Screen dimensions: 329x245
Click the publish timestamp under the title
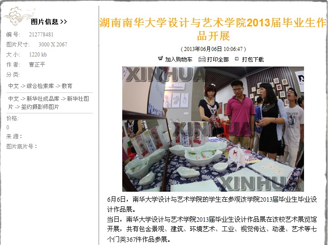pyautogui.click(x=213, y=49)
